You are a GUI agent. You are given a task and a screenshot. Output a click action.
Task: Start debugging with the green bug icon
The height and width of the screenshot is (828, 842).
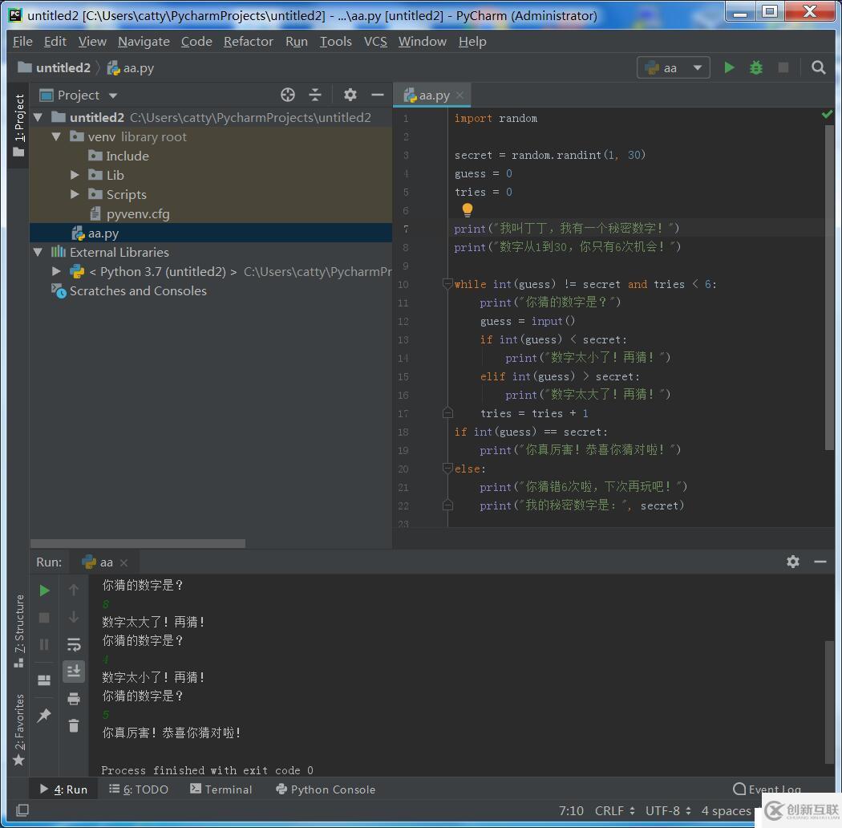755,68
